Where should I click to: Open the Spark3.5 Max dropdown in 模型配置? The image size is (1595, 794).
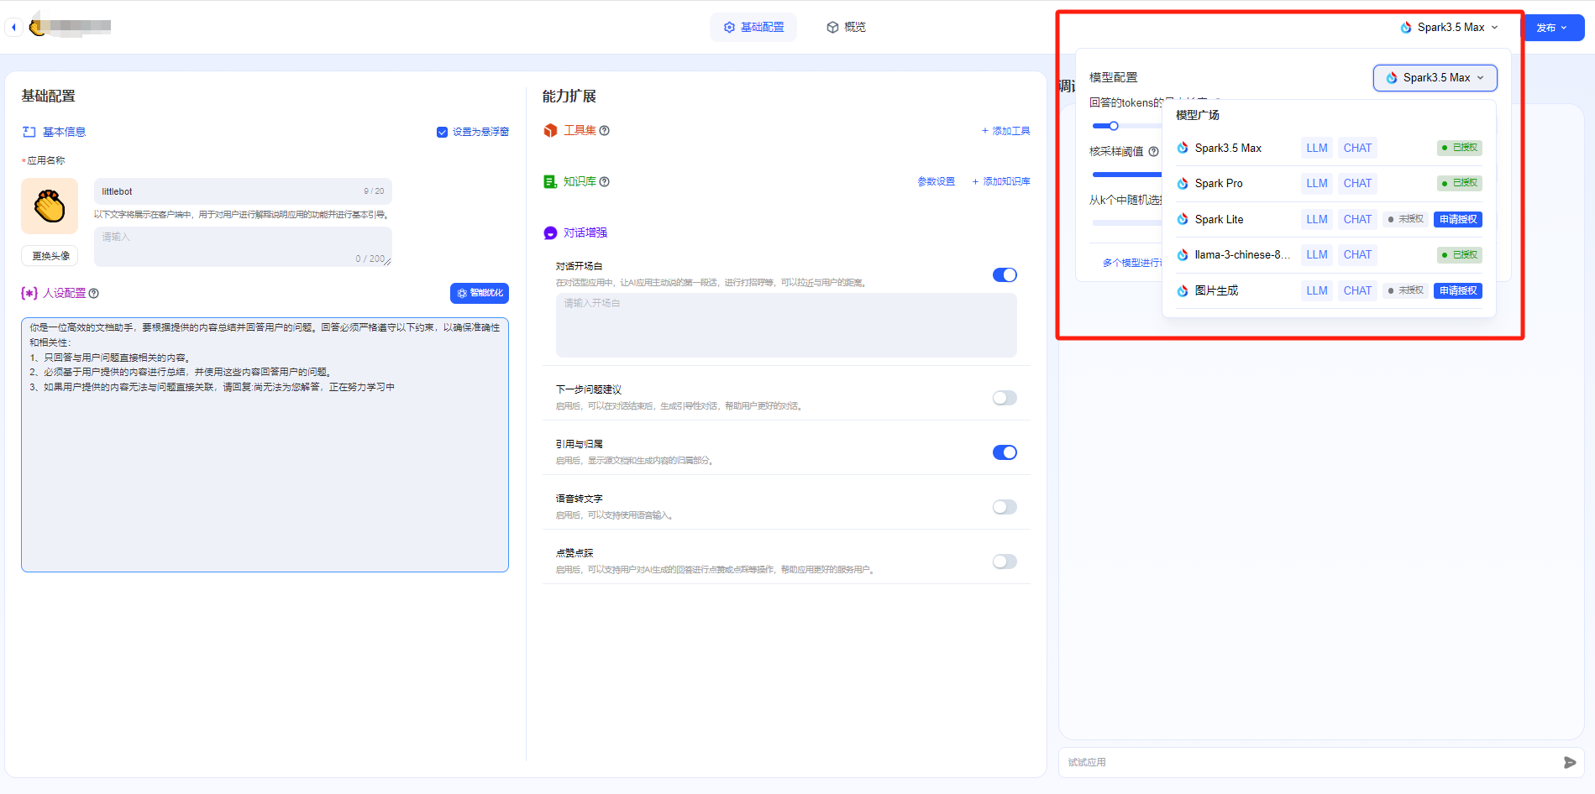(1435, 78)
